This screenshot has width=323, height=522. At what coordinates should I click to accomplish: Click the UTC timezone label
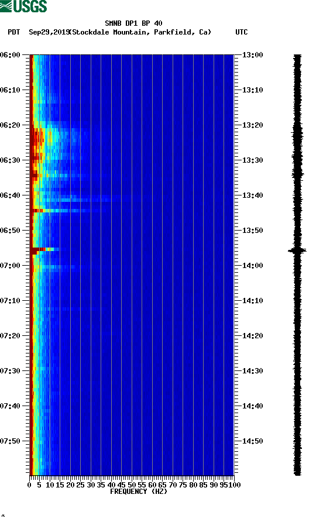(242, 32)
